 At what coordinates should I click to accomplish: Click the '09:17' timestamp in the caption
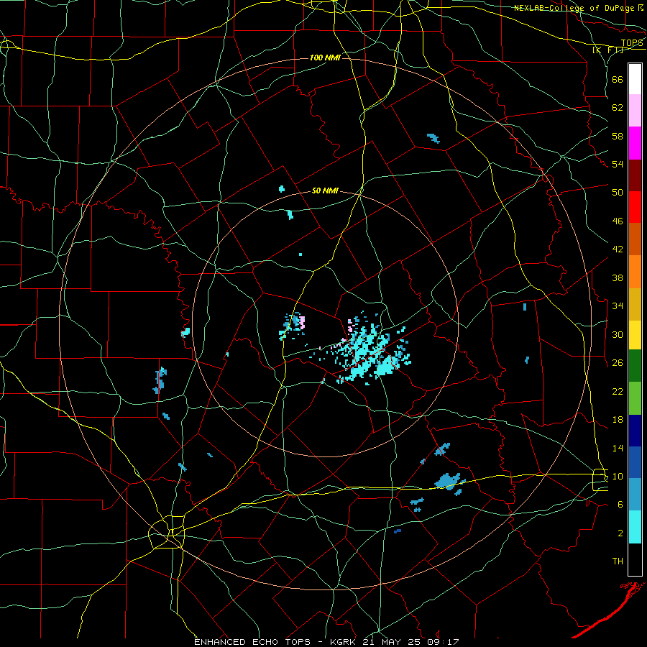point(443,642)
